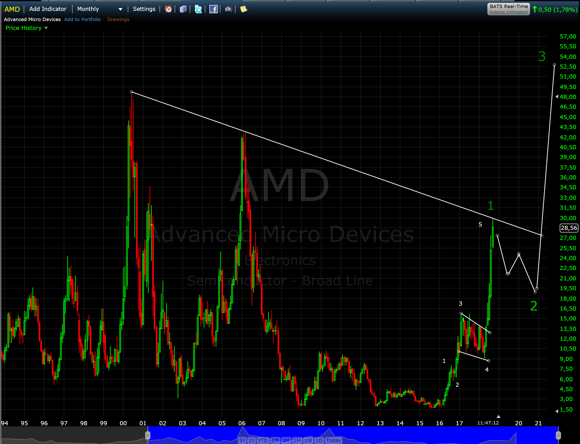This screenshot has height=444, width=580.
Task: Click the green up-arrow price change icon
Action: [x=534, y=10]
